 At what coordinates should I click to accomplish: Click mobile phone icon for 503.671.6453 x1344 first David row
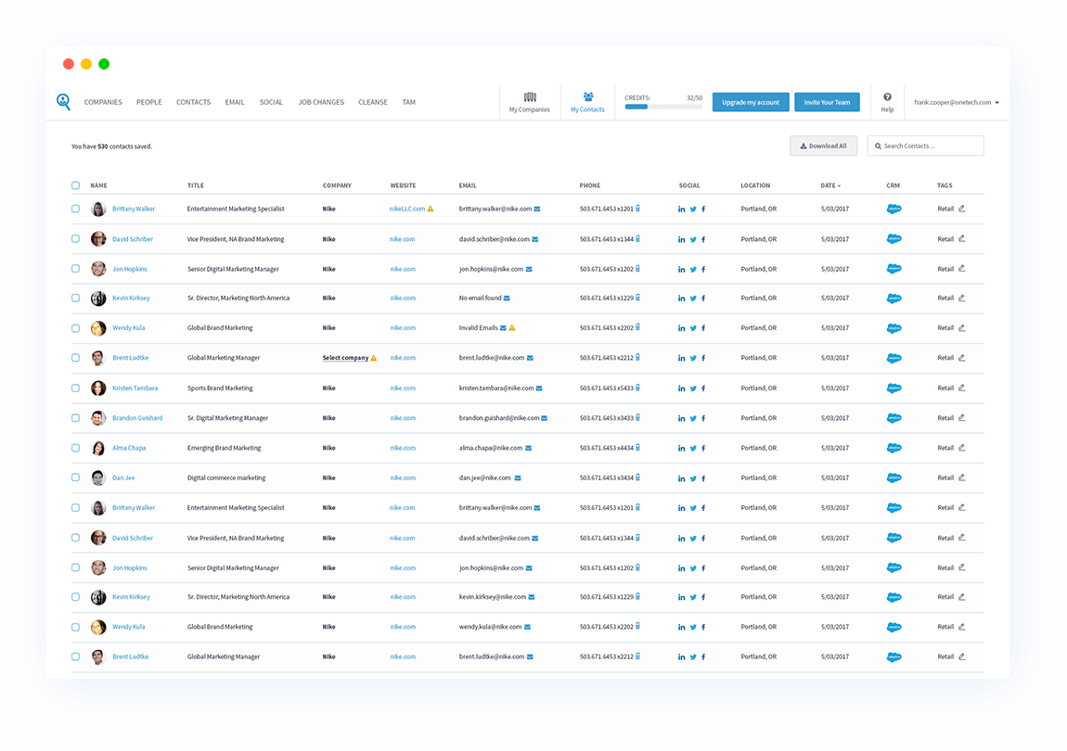tap(637, 239)
